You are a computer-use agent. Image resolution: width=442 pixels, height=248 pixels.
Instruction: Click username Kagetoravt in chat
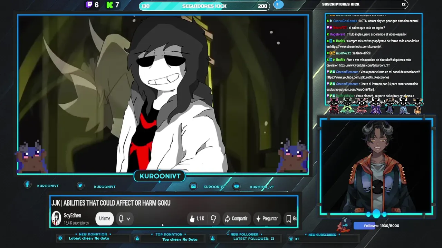click(337, 34)
